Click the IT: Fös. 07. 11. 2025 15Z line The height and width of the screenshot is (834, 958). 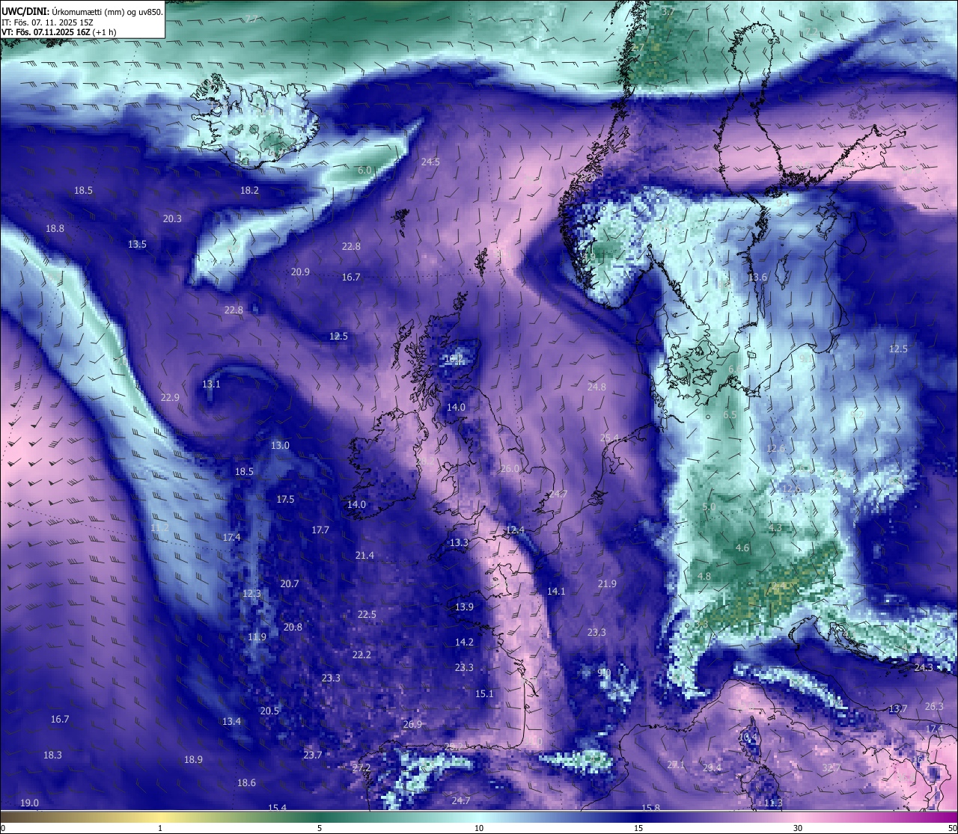coord(47,22)
